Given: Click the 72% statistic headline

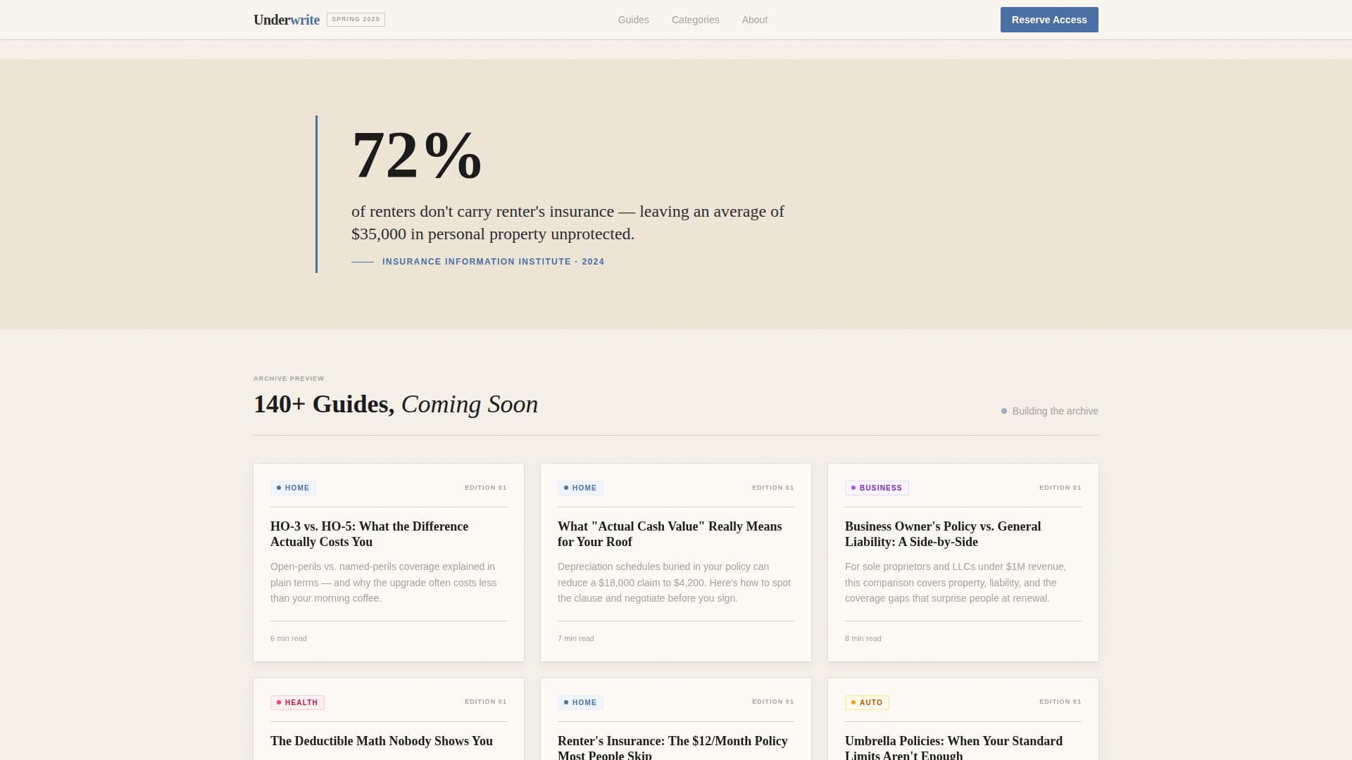Looking at the screenshot, I should tap(417, 156).
